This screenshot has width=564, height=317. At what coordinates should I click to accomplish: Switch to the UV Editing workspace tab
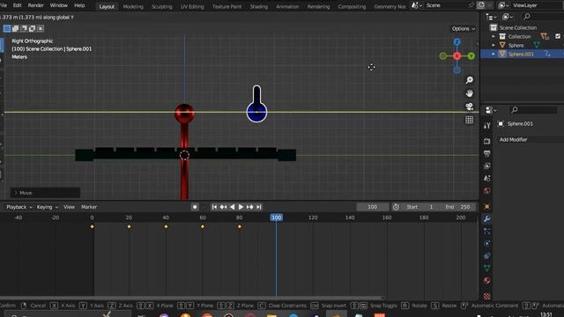pyautogui.click(x=192, y=6)
